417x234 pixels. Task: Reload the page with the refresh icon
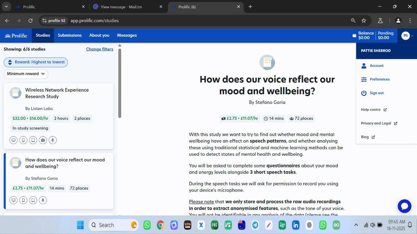[x=30, y=20]
